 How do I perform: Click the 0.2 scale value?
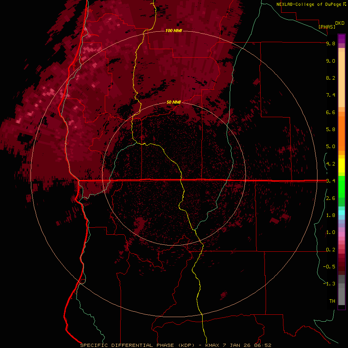tap(331, 250)
